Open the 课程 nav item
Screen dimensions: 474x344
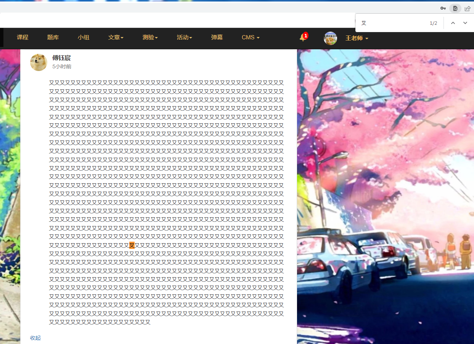22,37
